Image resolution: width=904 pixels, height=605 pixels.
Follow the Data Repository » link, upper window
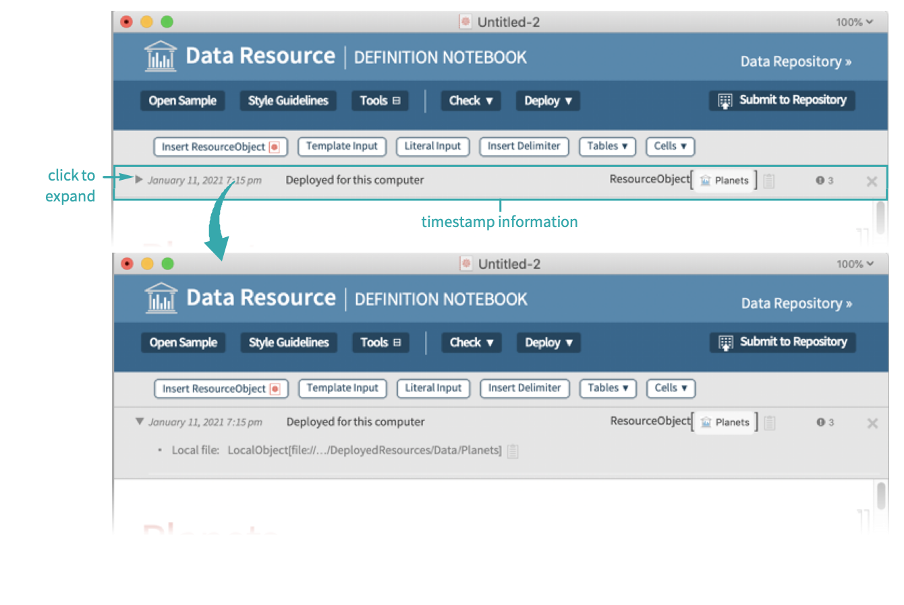pyautogui.click(x=795, y=61)
